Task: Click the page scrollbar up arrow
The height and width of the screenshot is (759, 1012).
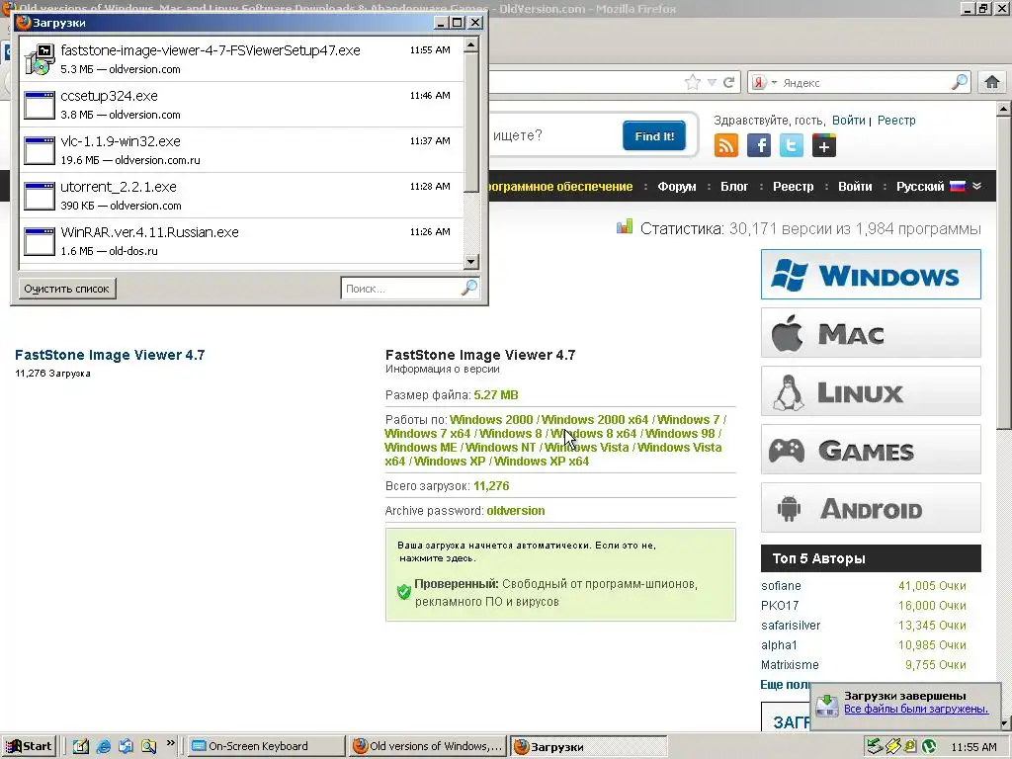Action: [1003, 109]
